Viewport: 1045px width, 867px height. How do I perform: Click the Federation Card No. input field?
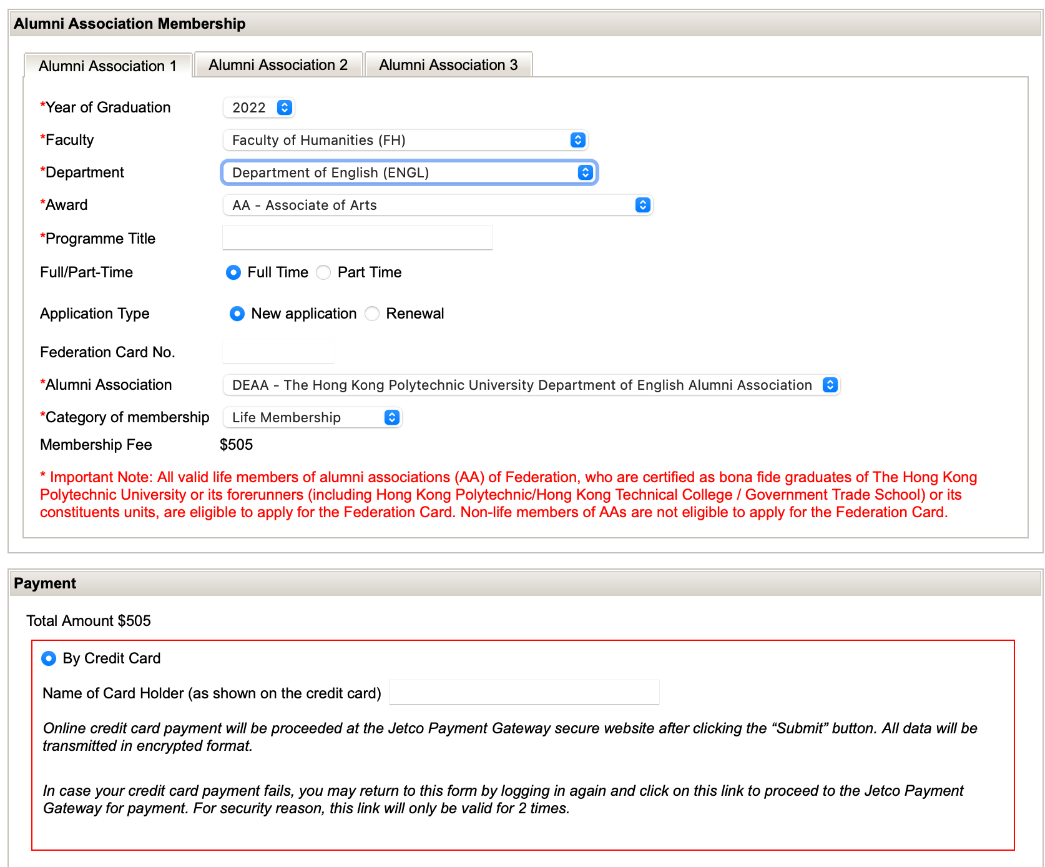pyautogui.click(x=278, y=351)
